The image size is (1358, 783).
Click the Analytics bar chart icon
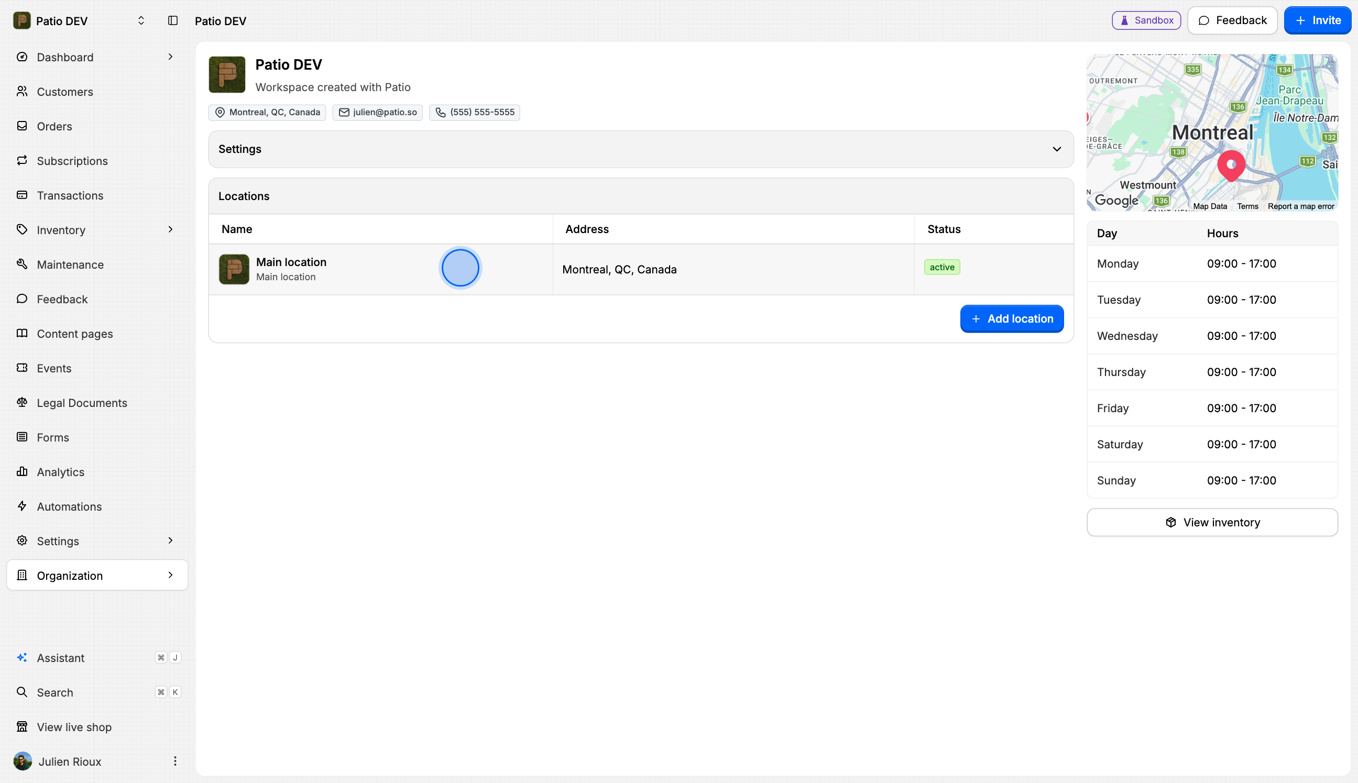pos(22,471)
